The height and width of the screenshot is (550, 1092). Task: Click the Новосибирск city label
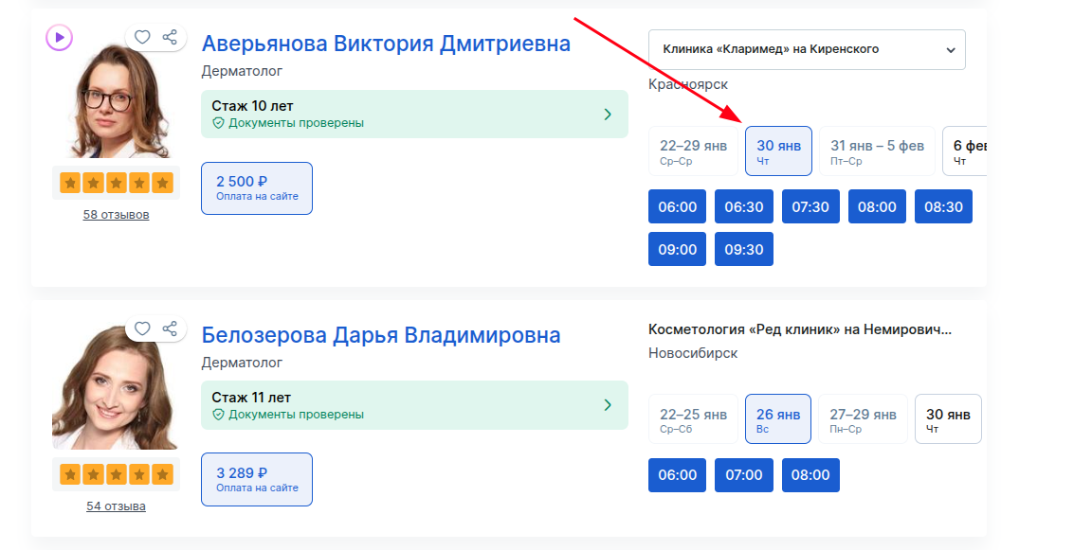coord(693,353)
